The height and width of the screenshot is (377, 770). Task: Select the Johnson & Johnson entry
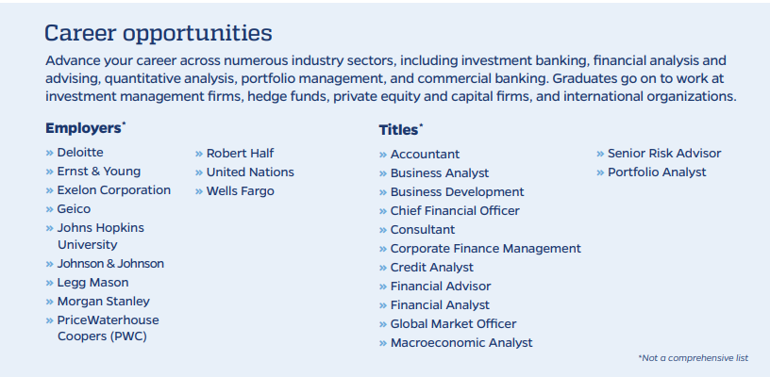click(x=109, y=263)
